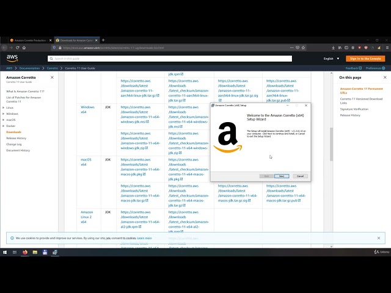The width and height of the screenshot is (391, 293).
Task: Click the Sign In to the Console button
Action: pyautogui.click(x=365, y=59)
